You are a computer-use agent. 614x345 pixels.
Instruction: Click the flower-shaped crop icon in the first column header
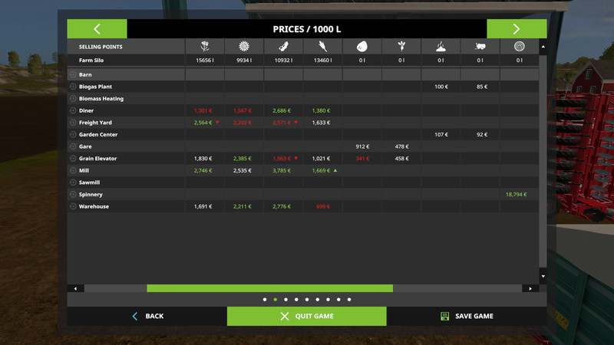204,47
